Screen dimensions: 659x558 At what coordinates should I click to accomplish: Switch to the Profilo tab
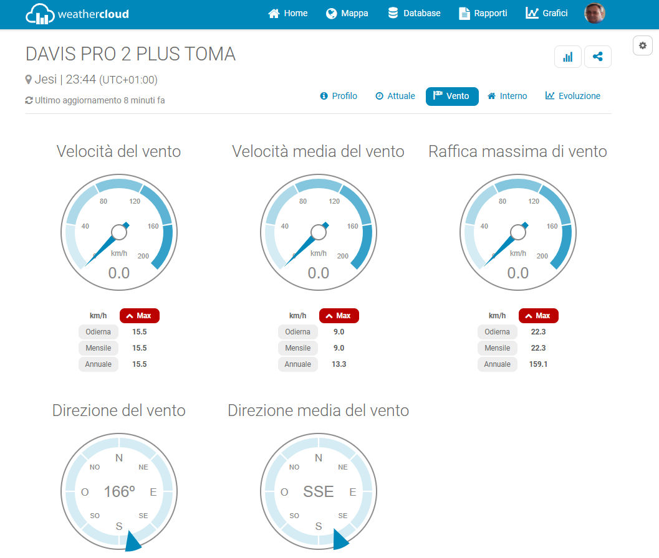pos(339,96)
